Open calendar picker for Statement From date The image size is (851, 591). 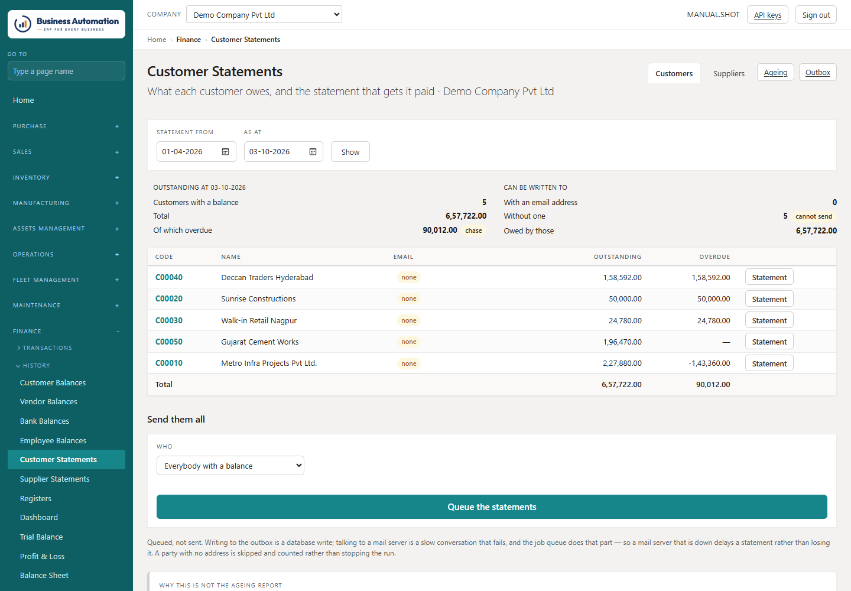226,152
